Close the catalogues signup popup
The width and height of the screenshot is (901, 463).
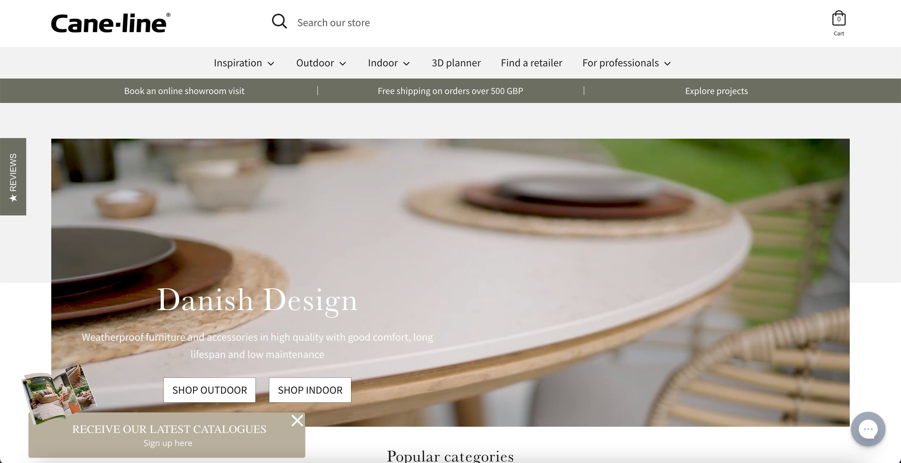(x=297, y=420)
